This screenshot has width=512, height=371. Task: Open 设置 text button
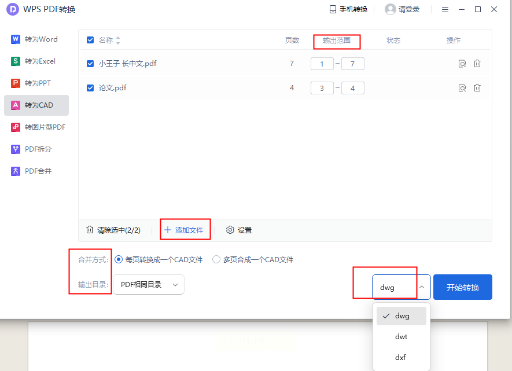click(245, 230)
